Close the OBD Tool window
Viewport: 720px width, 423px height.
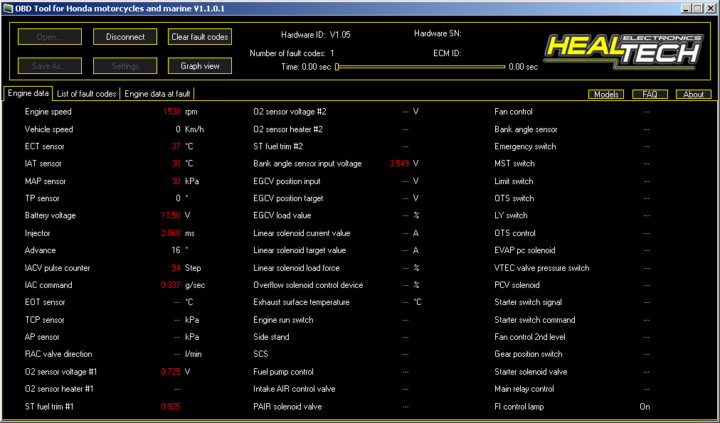click(710, 8)
